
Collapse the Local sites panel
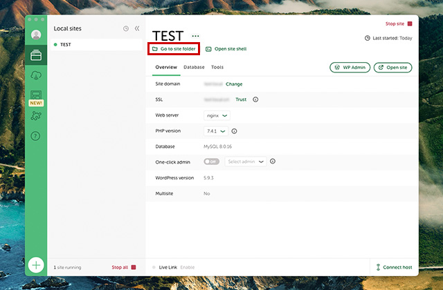coord(137,28)
